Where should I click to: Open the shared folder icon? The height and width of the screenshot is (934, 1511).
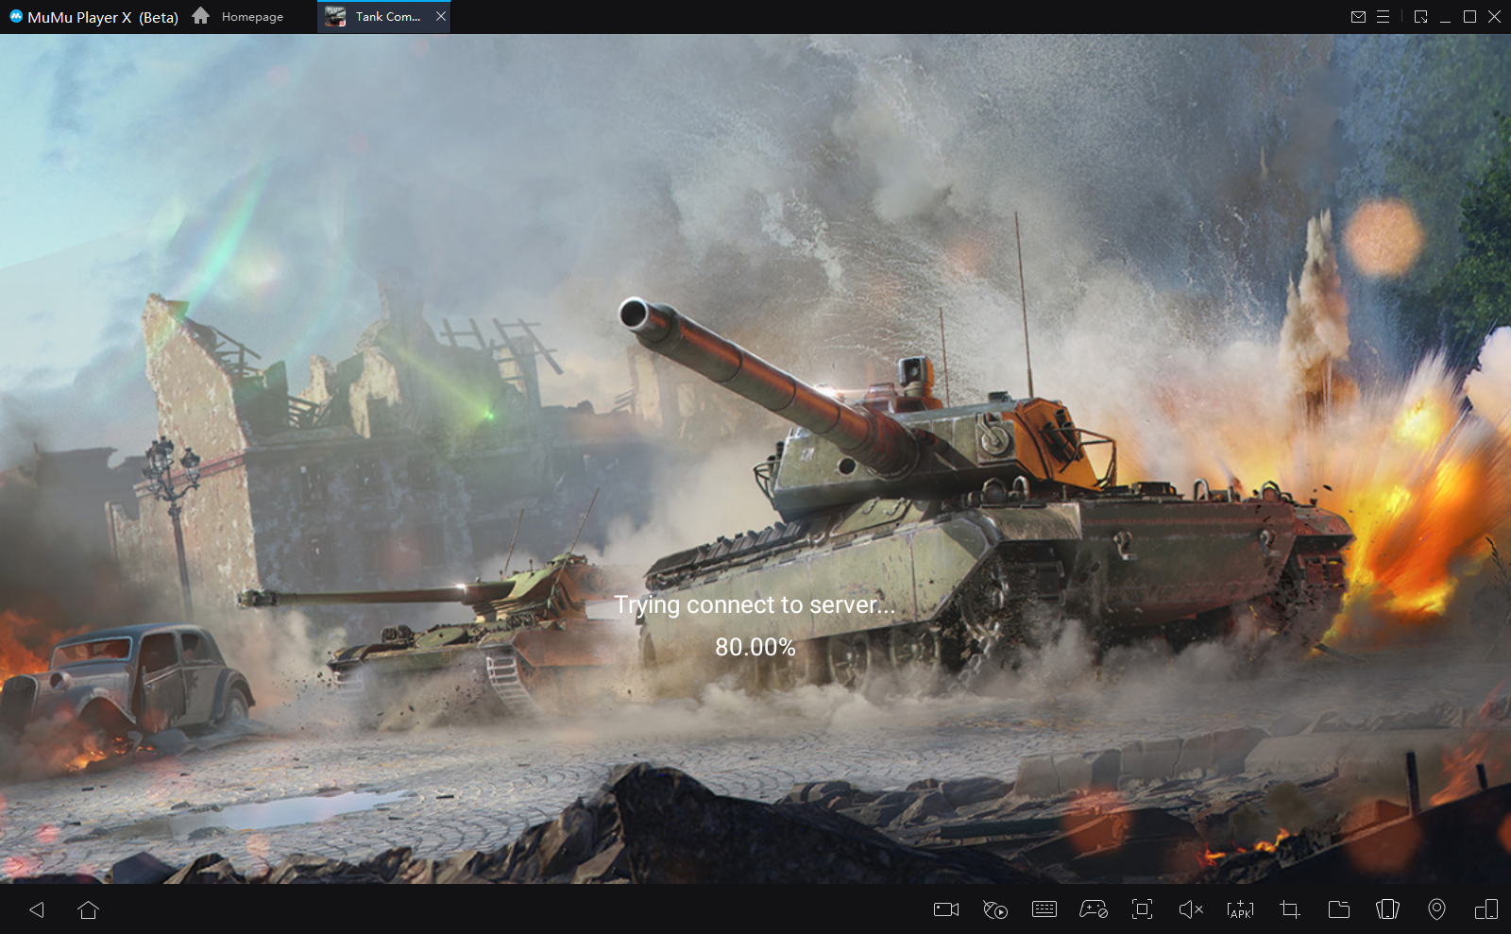[x=1338, y=909]
